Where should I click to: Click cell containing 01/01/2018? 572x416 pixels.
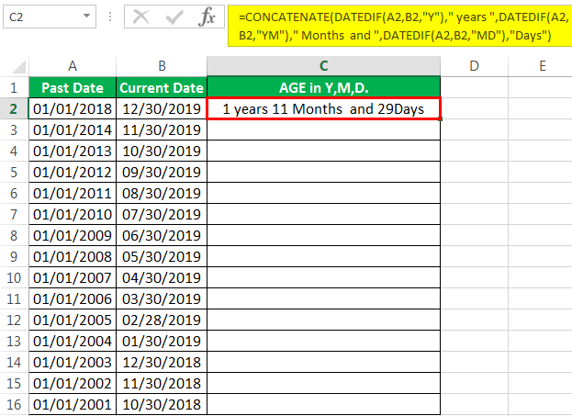[73, 108]
